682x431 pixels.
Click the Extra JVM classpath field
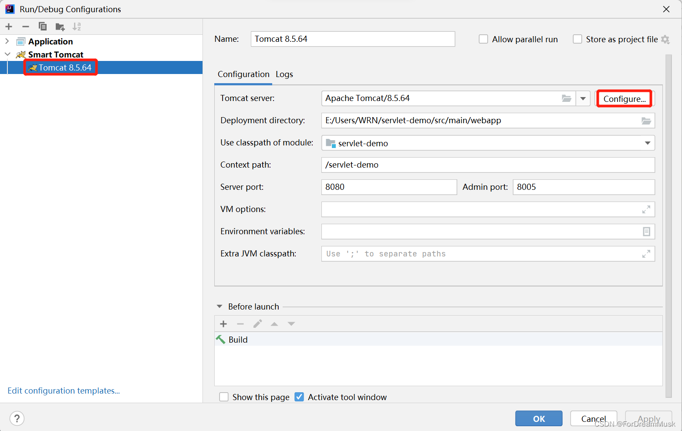click(488, 254)
